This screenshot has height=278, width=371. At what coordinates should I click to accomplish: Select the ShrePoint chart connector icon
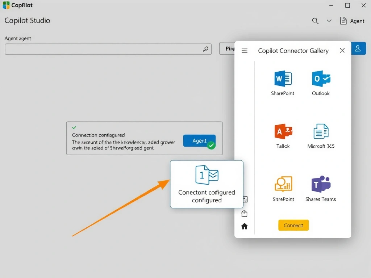(283, 184)
